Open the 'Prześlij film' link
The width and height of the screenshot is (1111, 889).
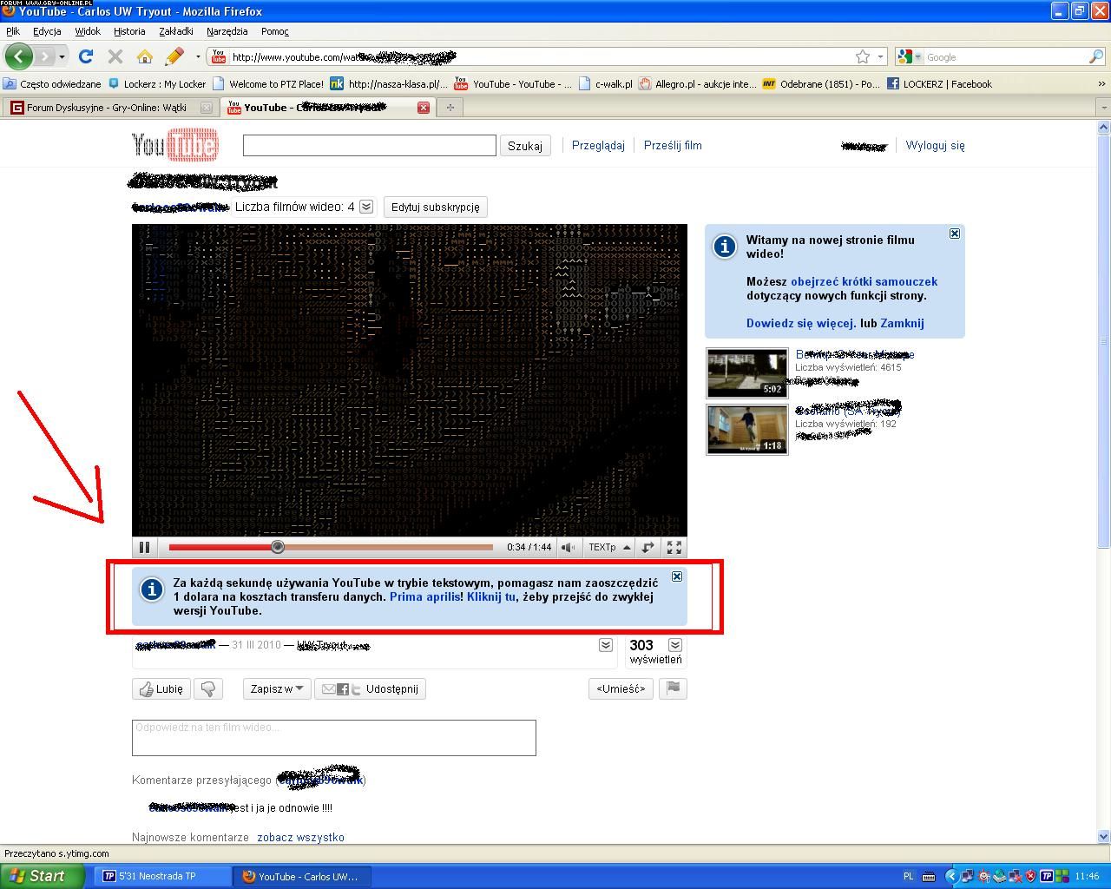tap(673, 145)
